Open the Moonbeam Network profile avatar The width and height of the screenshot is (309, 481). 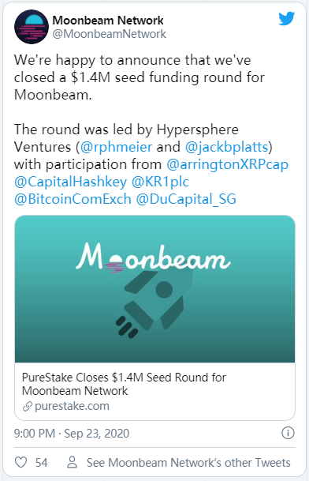tap(32, 27)
